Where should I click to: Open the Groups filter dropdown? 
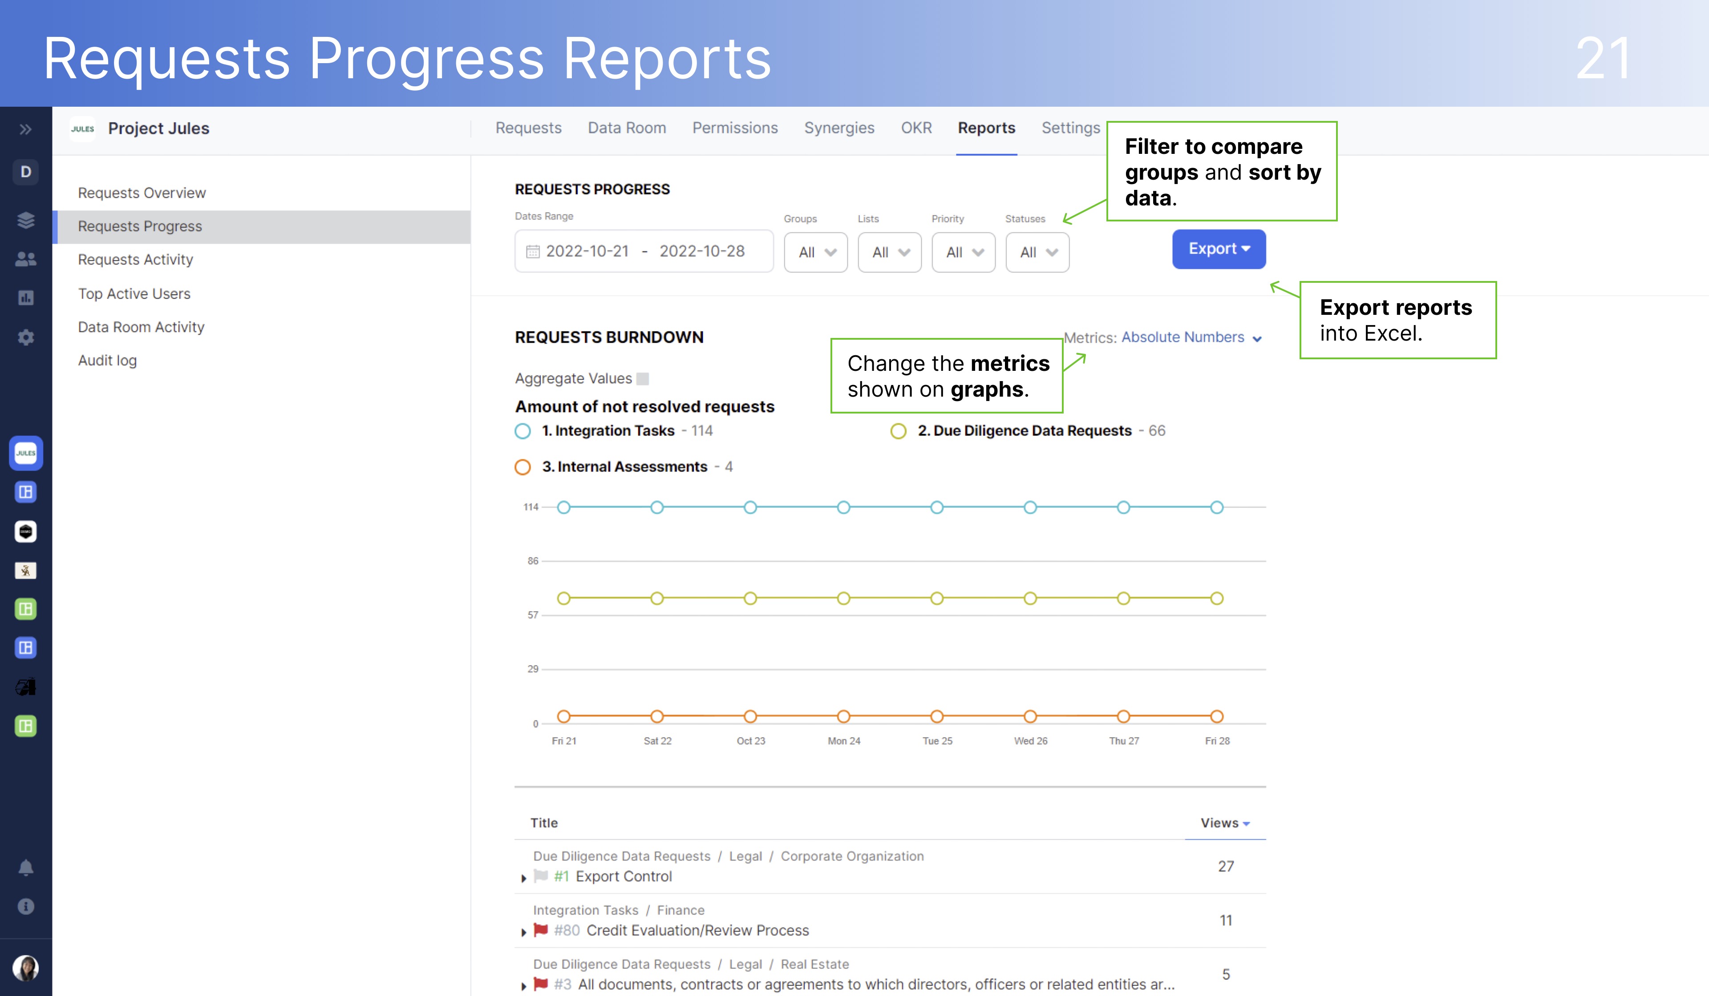point(815,252)
